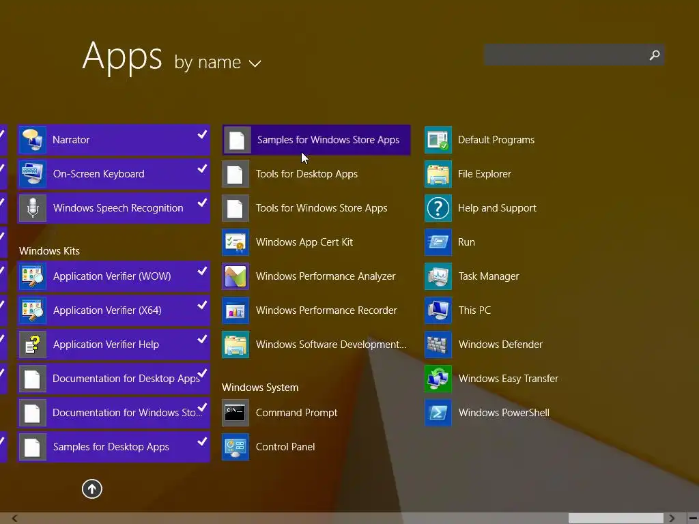The height and width of the screenshot is (524, 699).
Task: Click Tools for Windows Store Apps icon
Action: pos(236,208)
